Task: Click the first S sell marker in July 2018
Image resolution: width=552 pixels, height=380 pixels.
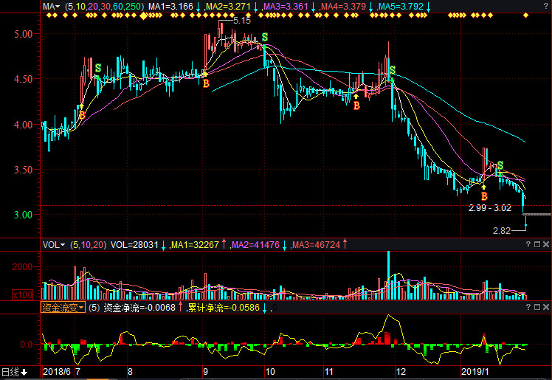Action: tap(97, 69)
